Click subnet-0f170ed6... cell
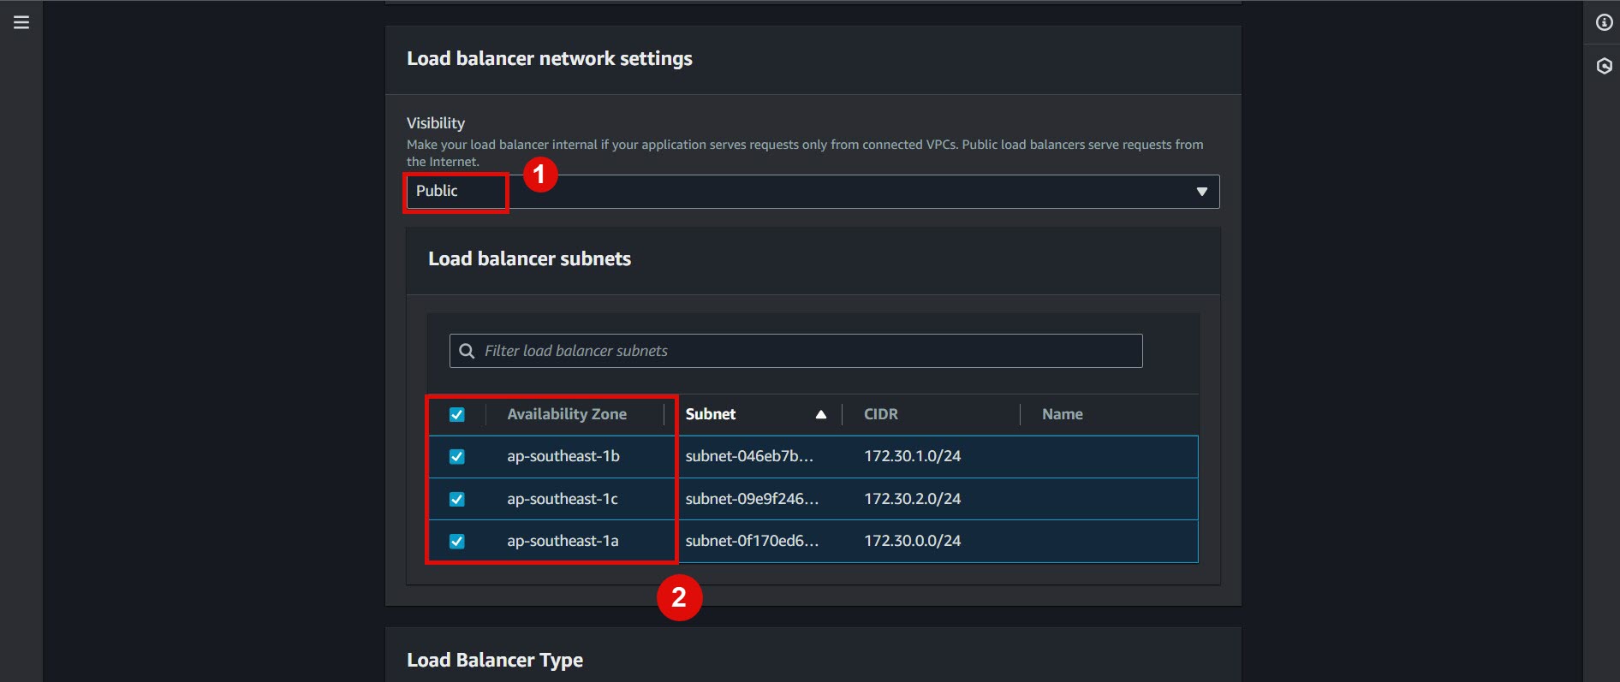The height and width of the screenshot is (682, 1620). [752, 541]
